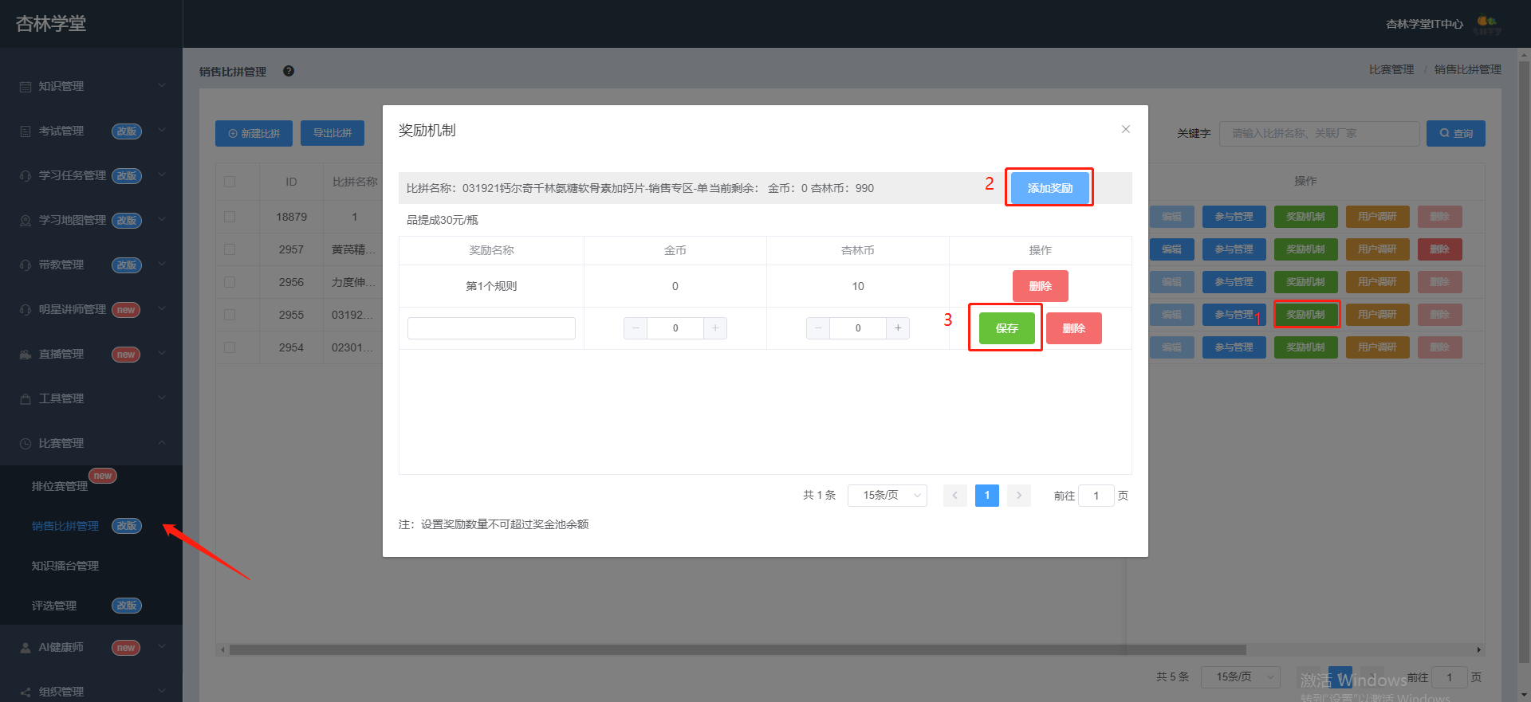
Task: Click the 导出比拼 button
Action: coord(333,133)
